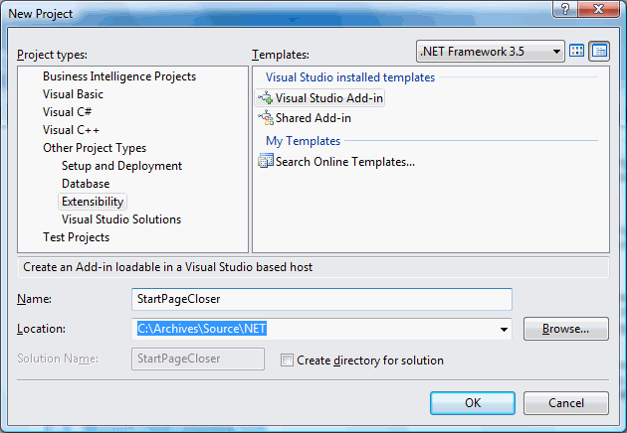
Task: Select Test Projects in the tree
Action: click(x=76, y=237)
